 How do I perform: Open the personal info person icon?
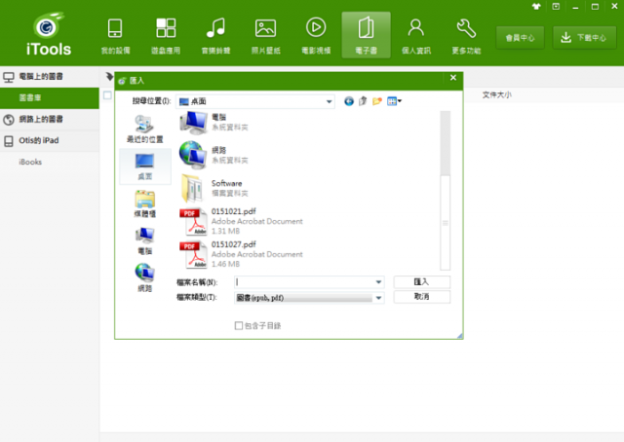tap(416, 36)
